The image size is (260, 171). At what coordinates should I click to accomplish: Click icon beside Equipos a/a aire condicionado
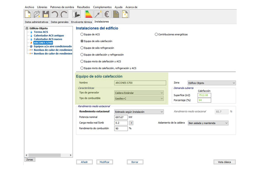point(31,46)
